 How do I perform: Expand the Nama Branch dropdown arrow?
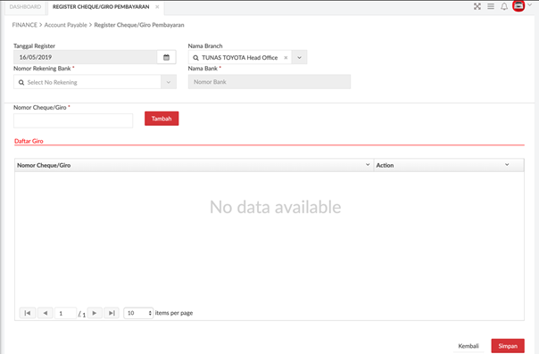(300, 58)
